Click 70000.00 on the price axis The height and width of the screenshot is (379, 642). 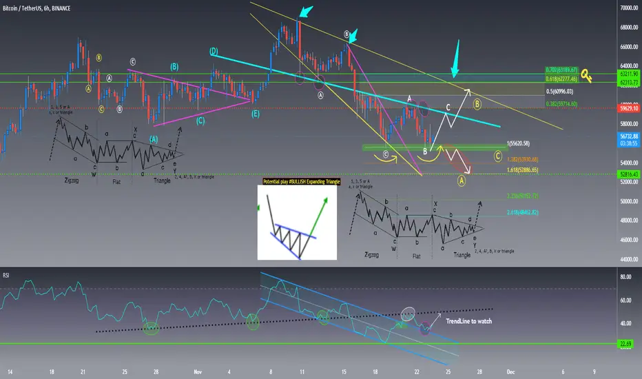629,8
